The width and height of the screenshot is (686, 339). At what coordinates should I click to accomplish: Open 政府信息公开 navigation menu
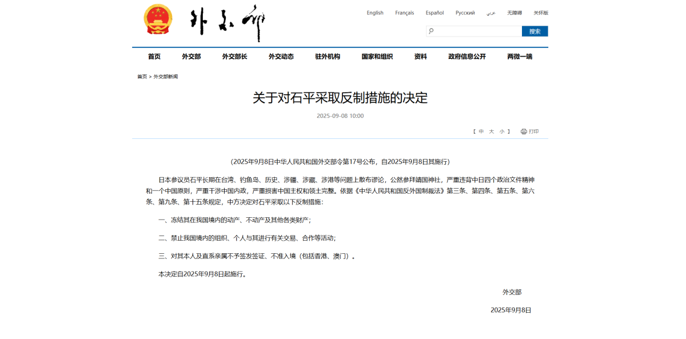coord(467,57)
